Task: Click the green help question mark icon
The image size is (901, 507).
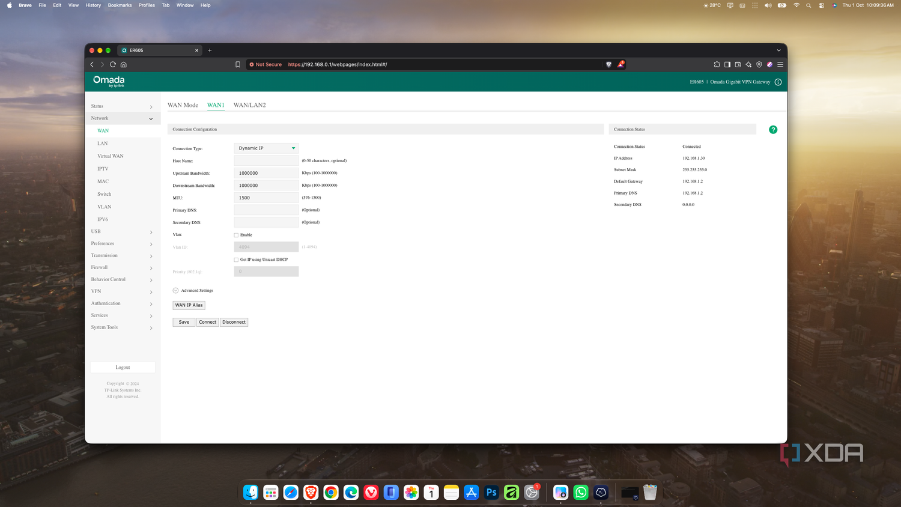Action: tap(773, 130)
